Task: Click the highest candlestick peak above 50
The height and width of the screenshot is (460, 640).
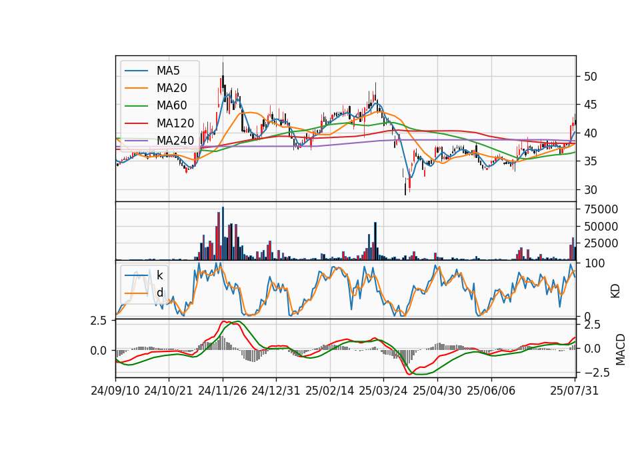Action: click(x=223, y=75)
